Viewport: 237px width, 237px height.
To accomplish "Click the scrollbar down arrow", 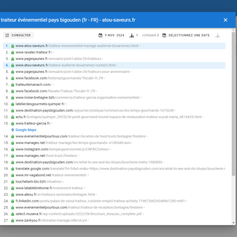I will pyautogui.click(x=233, y=223).
